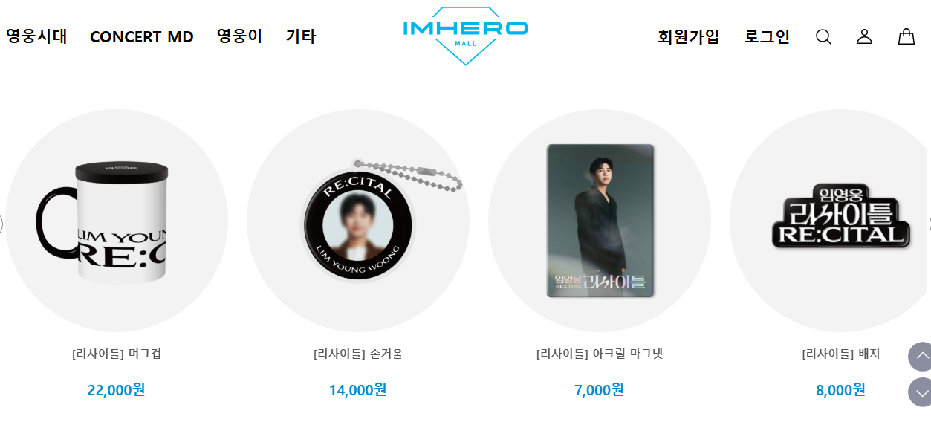Click the IMHERO MALL logo
Image resolution: width=931 pixels, height=425 pixels.
click(465, 36)
